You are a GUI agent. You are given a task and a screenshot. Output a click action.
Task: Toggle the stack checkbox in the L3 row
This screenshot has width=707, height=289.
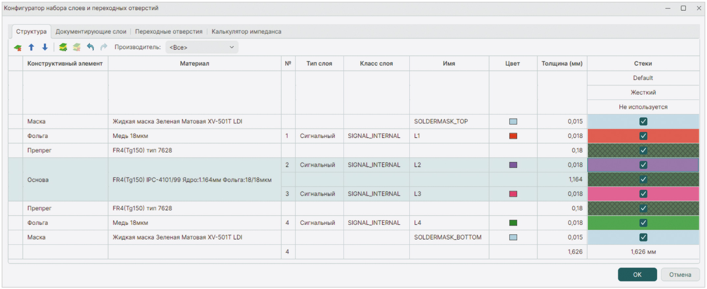click(x=643, y=194)
